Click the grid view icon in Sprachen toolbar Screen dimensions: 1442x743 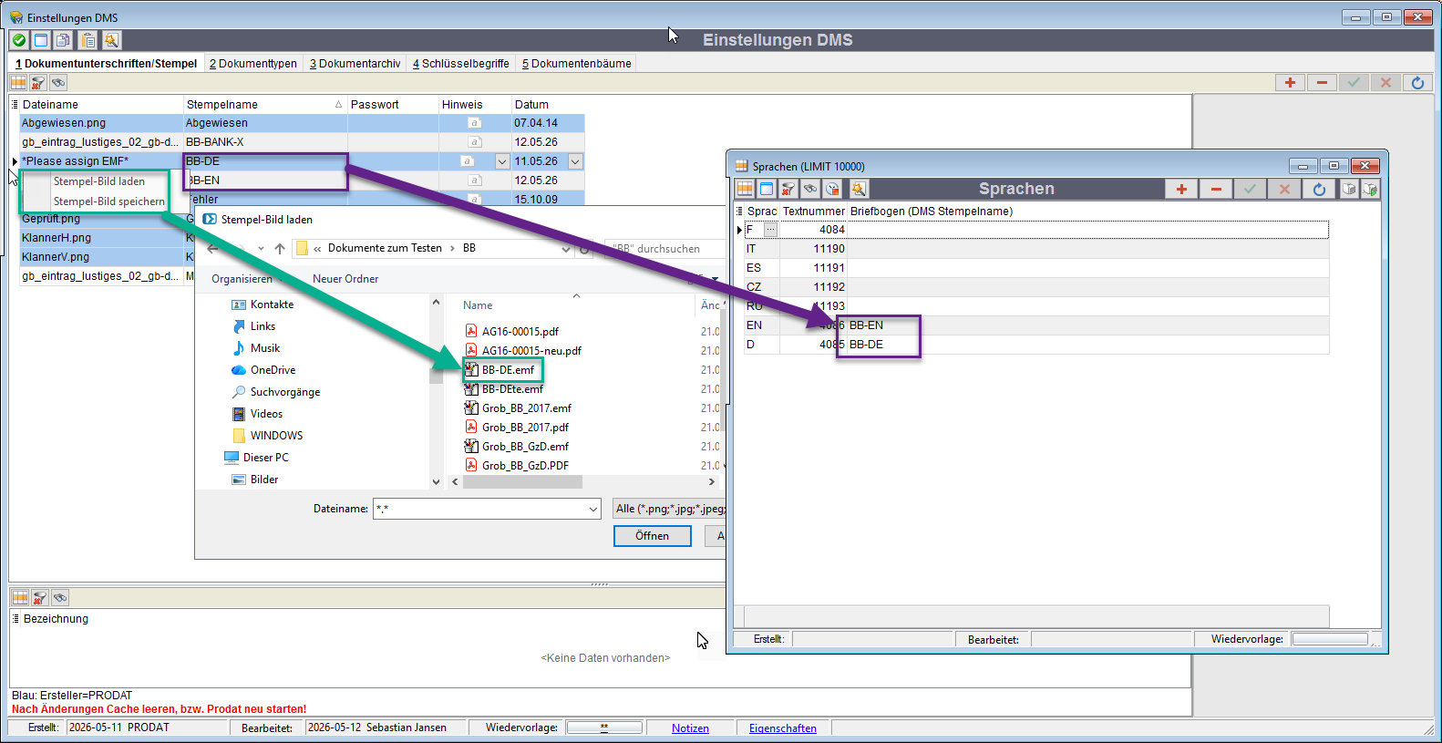tap(745, 189)
